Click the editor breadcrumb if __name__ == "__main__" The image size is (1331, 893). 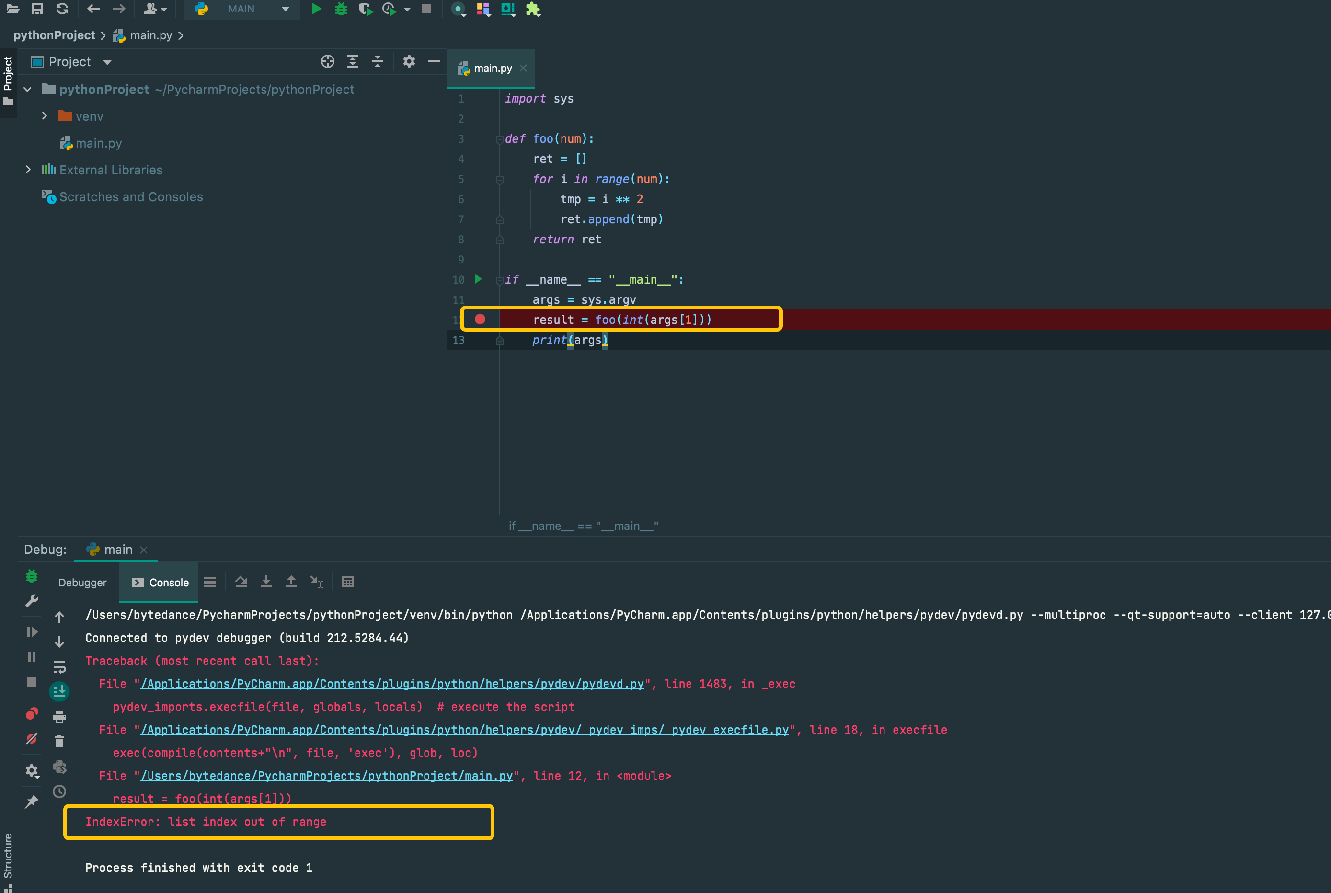tap(583, 526)
